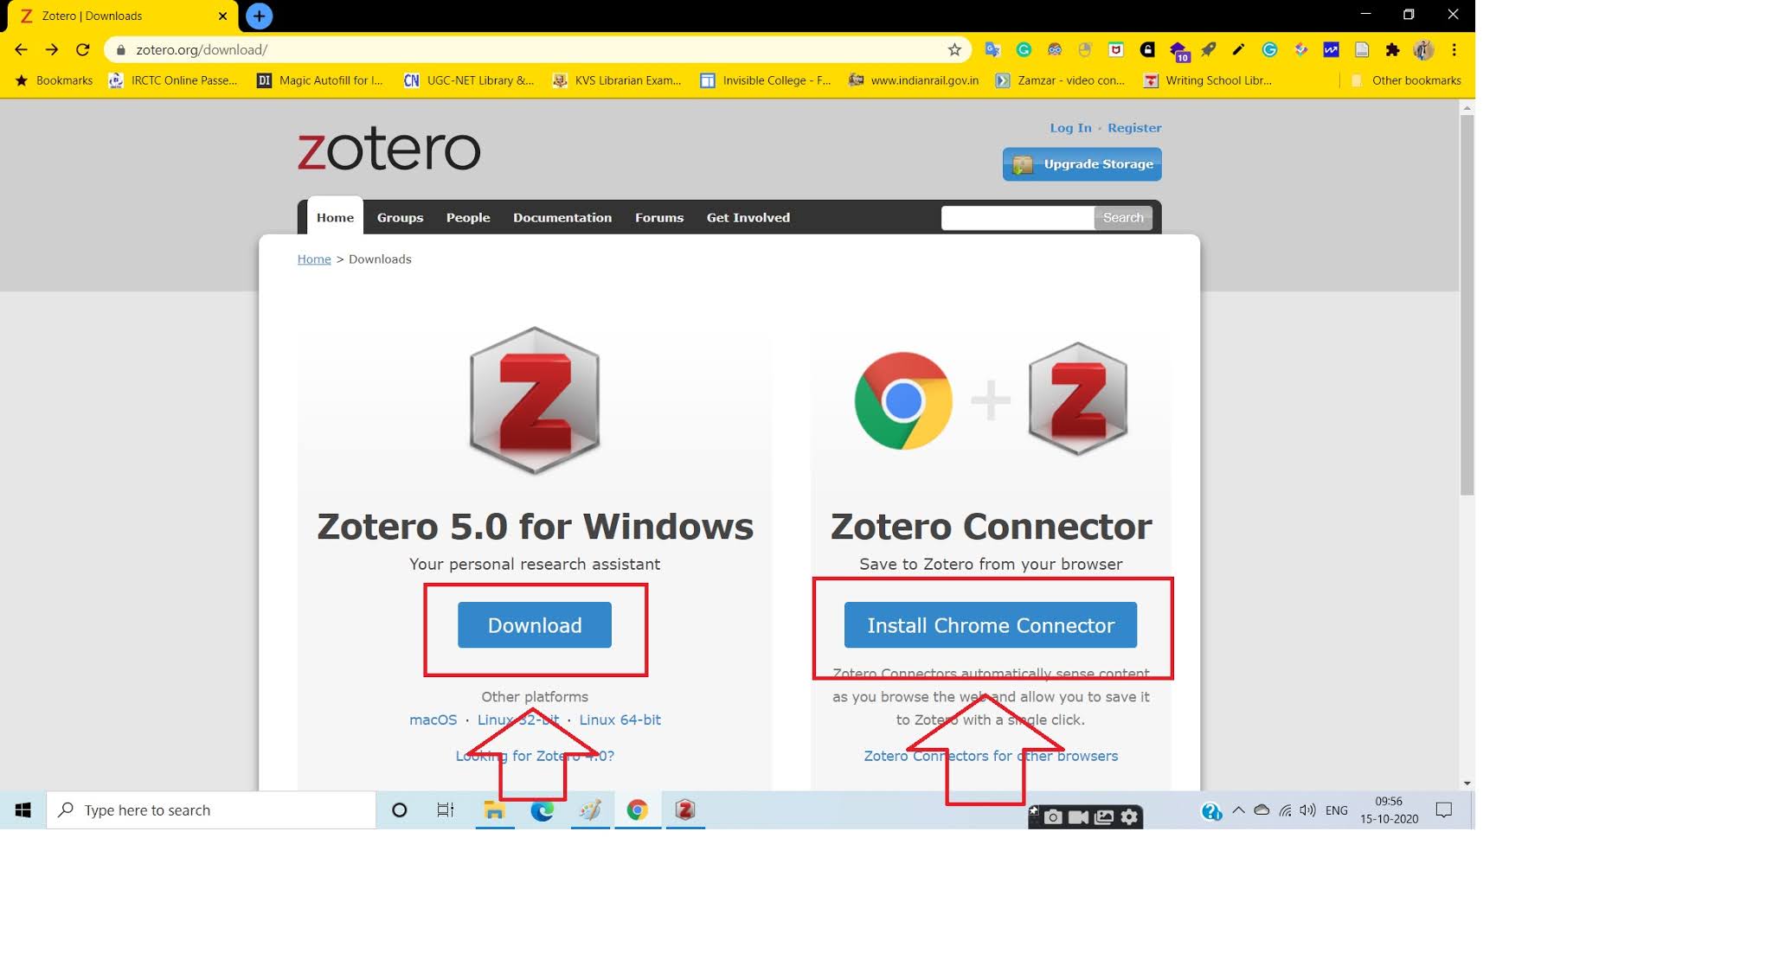Open the Google Translate extension icon
This screenshot has width=1772, height=972.
(992, 50)
